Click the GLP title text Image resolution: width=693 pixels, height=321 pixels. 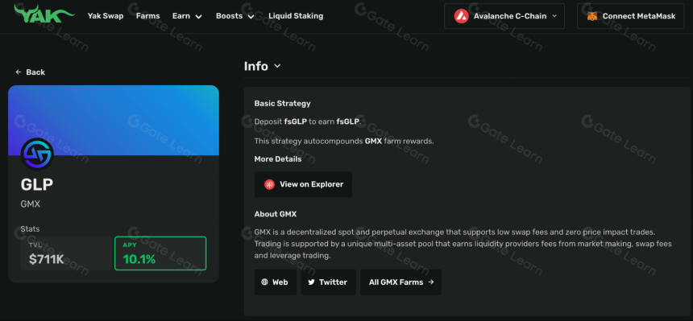(37, 184)
